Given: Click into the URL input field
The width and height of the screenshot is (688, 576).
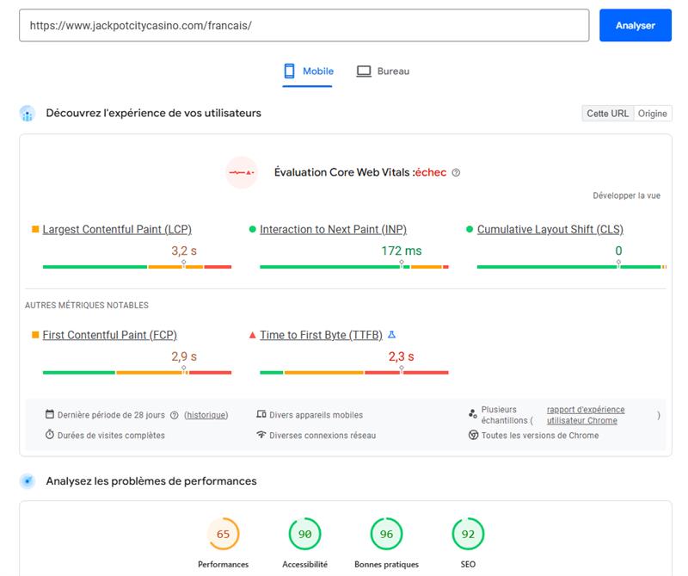Looking at the screenshot, I should click(304, 26).
